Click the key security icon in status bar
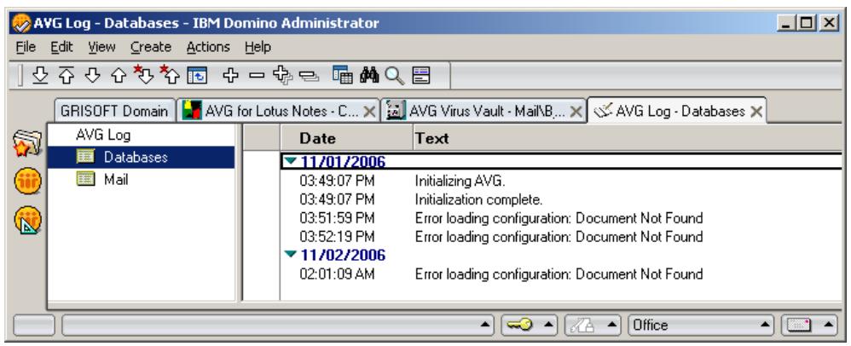This screenshot has height=346, width=851. [x=519, y=325]
